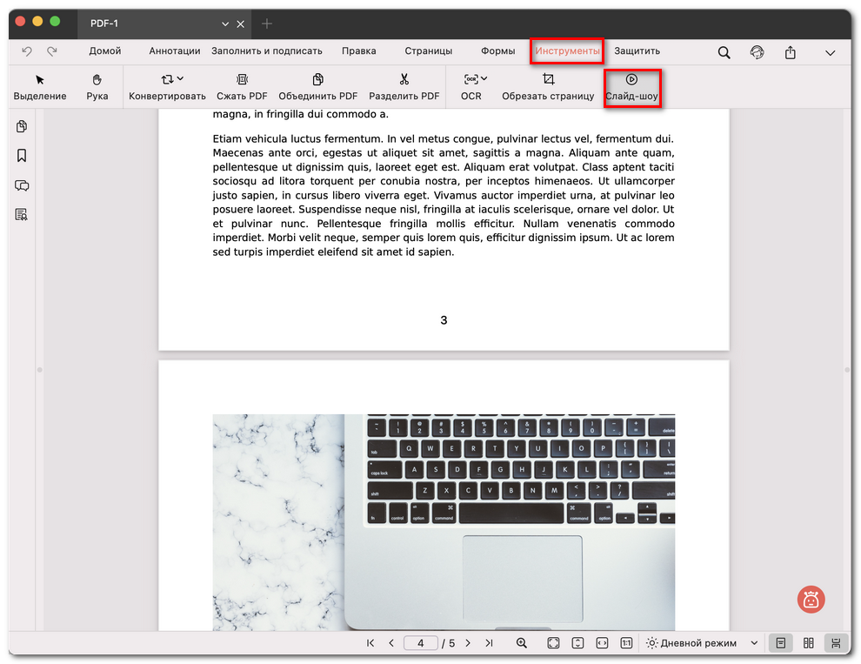Click the page number input field
The width and height of the screenshot is (861, 664).
click(x=421, y=642)
